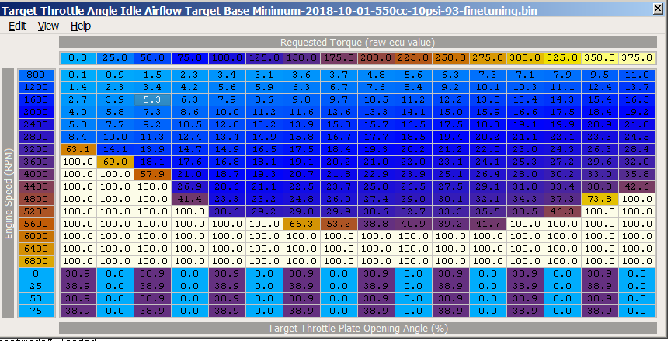Viewport: 671px width, 341px height.
Task: Select the 66.3 cell in the 5600 row
Action: tap(301, 224)
